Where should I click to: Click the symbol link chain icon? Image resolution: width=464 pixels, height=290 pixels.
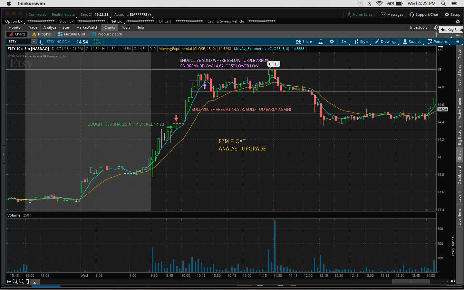coord(41,42)
